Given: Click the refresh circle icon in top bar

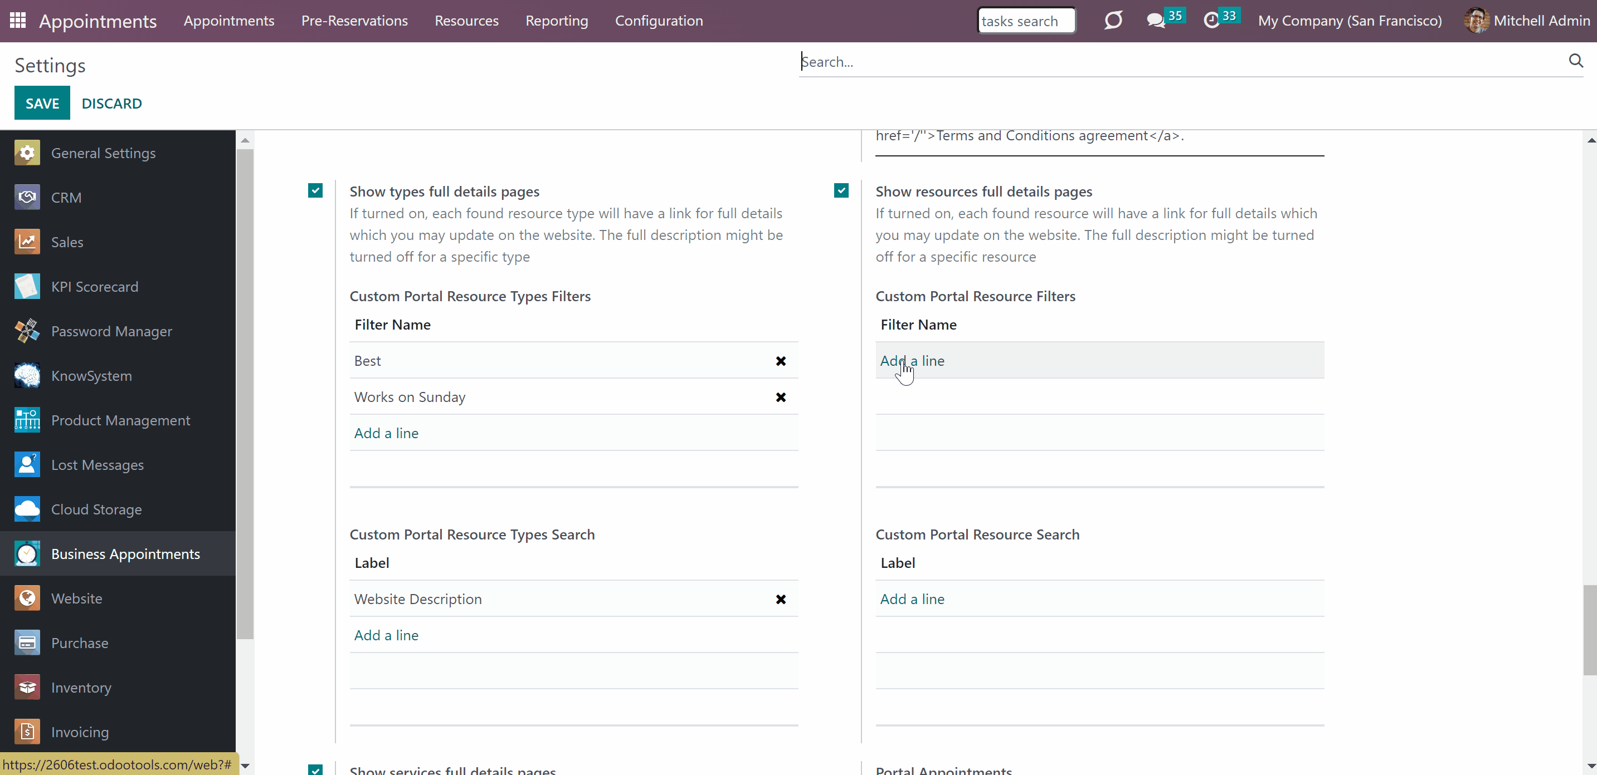Looking at the screenshot, I should [1113, 21].
